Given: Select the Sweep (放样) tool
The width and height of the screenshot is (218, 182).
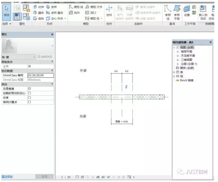Looking at the screenshot, I should tap(51, 7).
